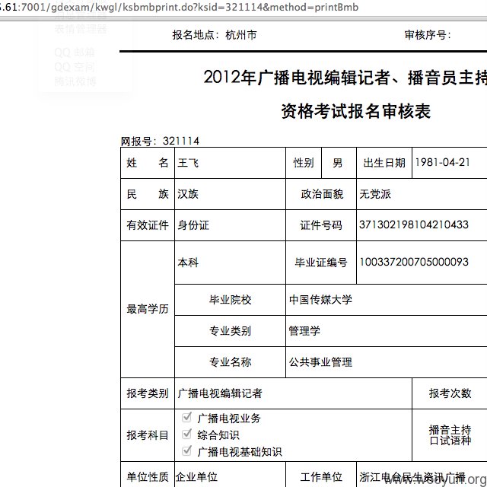
Task: Click the 政治面貌 label cell
Action: point(322,194)
